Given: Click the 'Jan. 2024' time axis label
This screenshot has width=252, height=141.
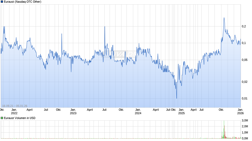Looking at the screenshot, I should pos(138,112).
